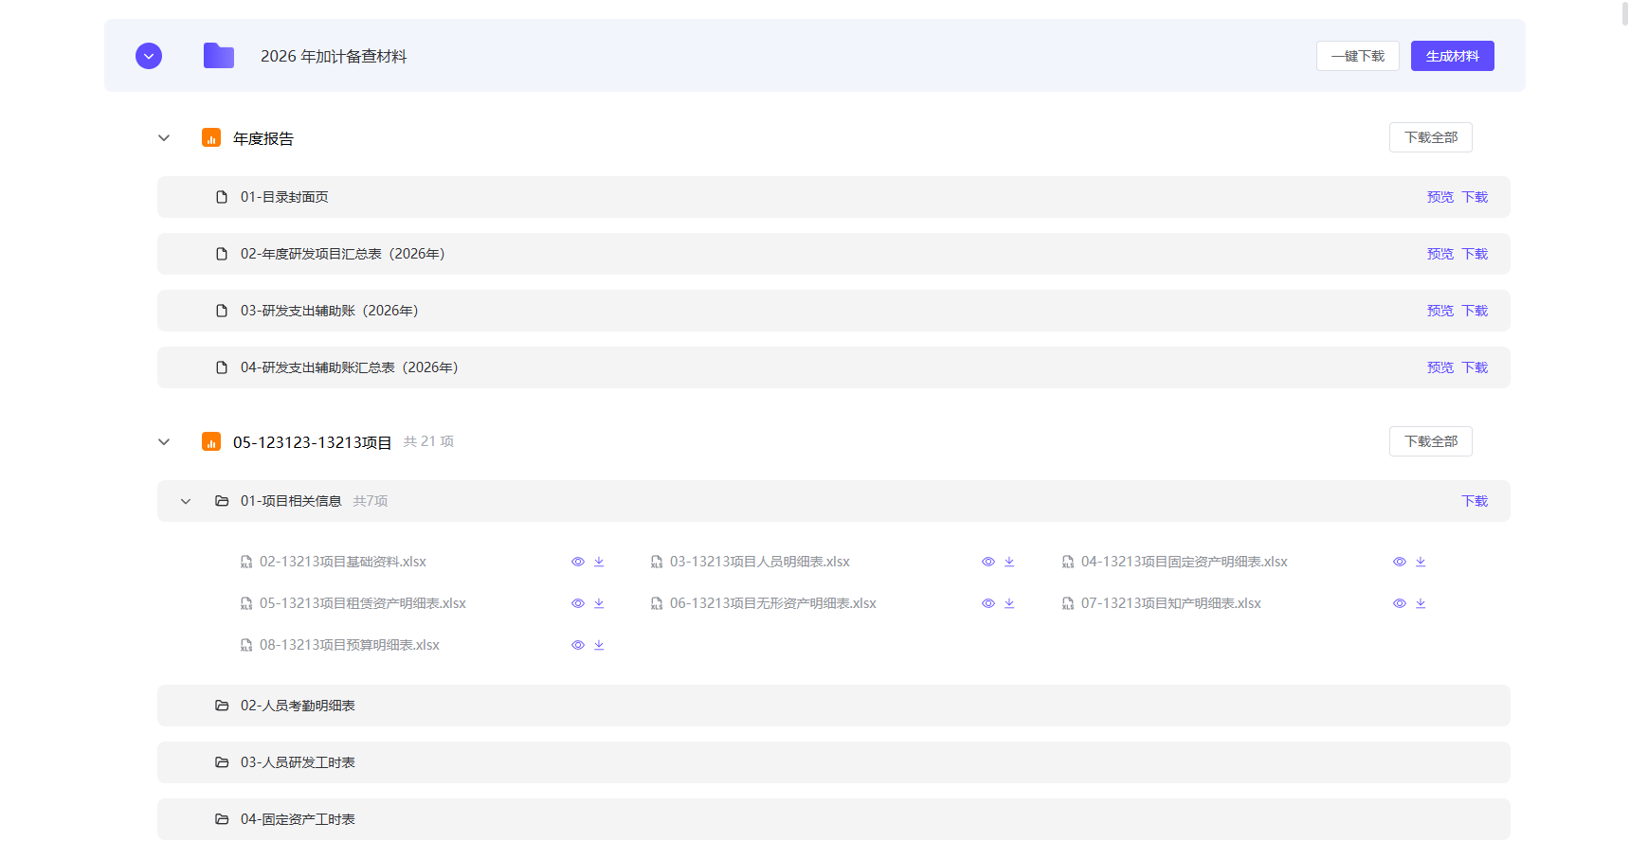Click the xlsx file icon of 02-13213项目基础资料.xlsx
Viewport: 1630px width, 841px height.
click(246, 562)
